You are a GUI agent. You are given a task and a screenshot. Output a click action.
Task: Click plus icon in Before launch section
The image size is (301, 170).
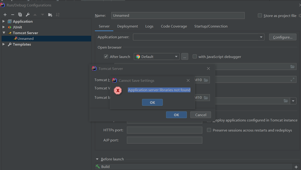point(296,167)
